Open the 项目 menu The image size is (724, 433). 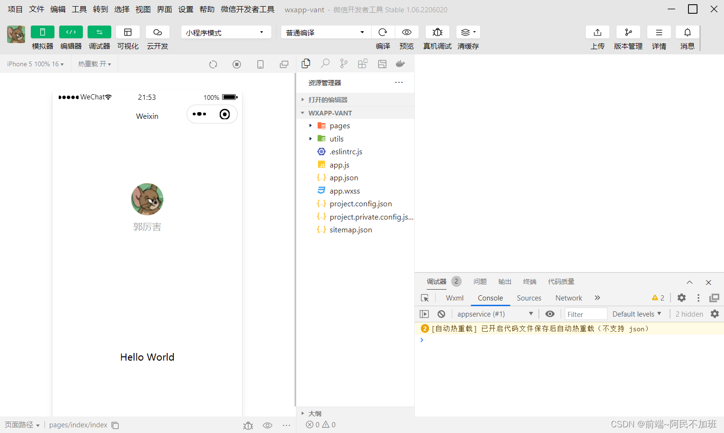(x=15, y=9)
